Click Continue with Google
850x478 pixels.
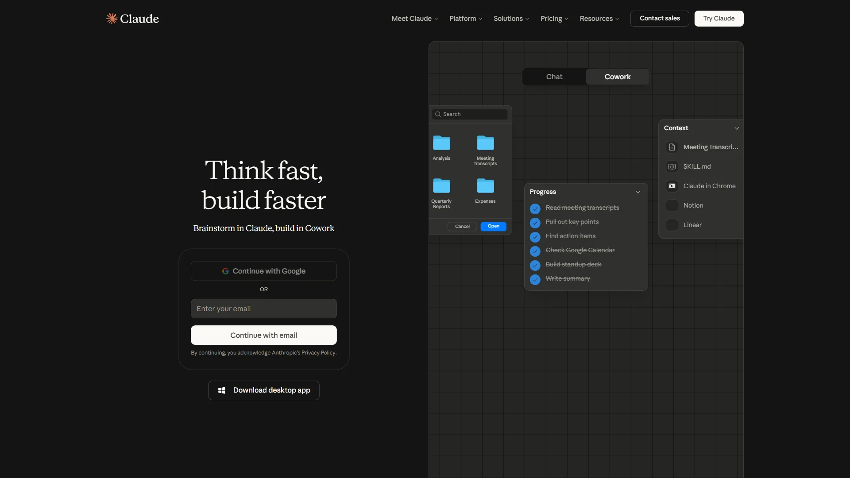pyautogui.click(x=264, y=271)
